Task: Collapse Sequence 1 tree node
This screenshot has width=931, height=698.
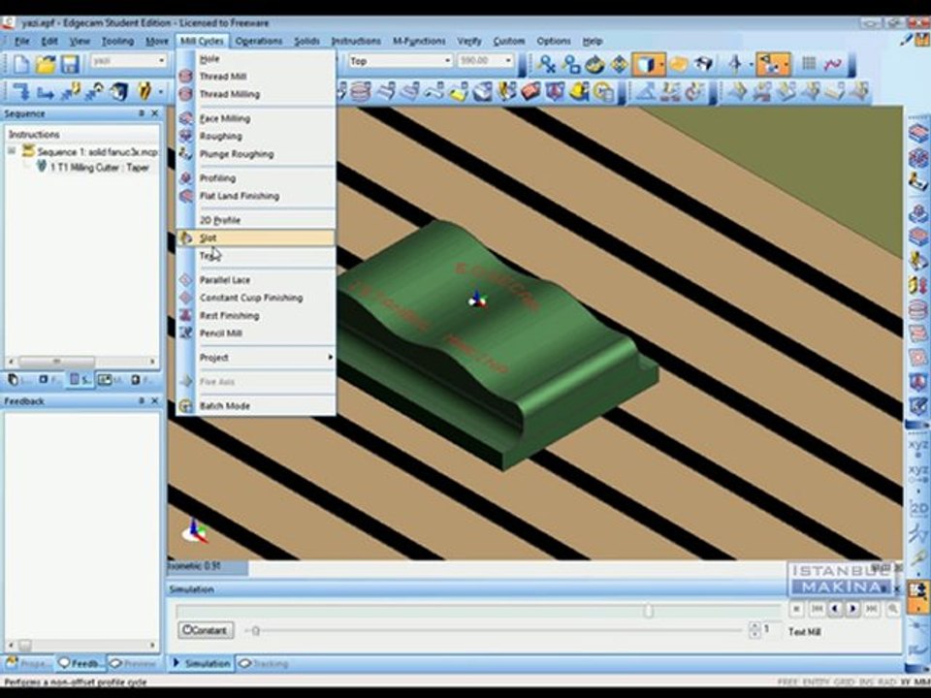Action: point(12,151)
